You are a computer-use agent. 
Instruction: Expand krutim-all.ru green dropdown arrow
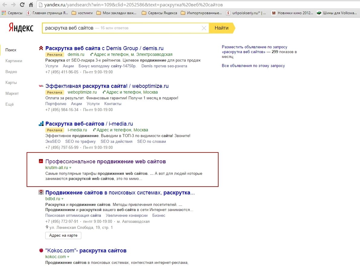[70, 168]
